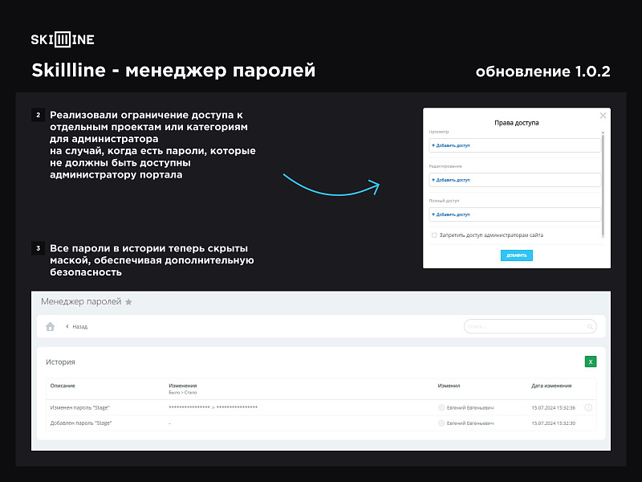The image size is (642, 482).
Task: Click the Skillline logo
Action: [62, 38]
